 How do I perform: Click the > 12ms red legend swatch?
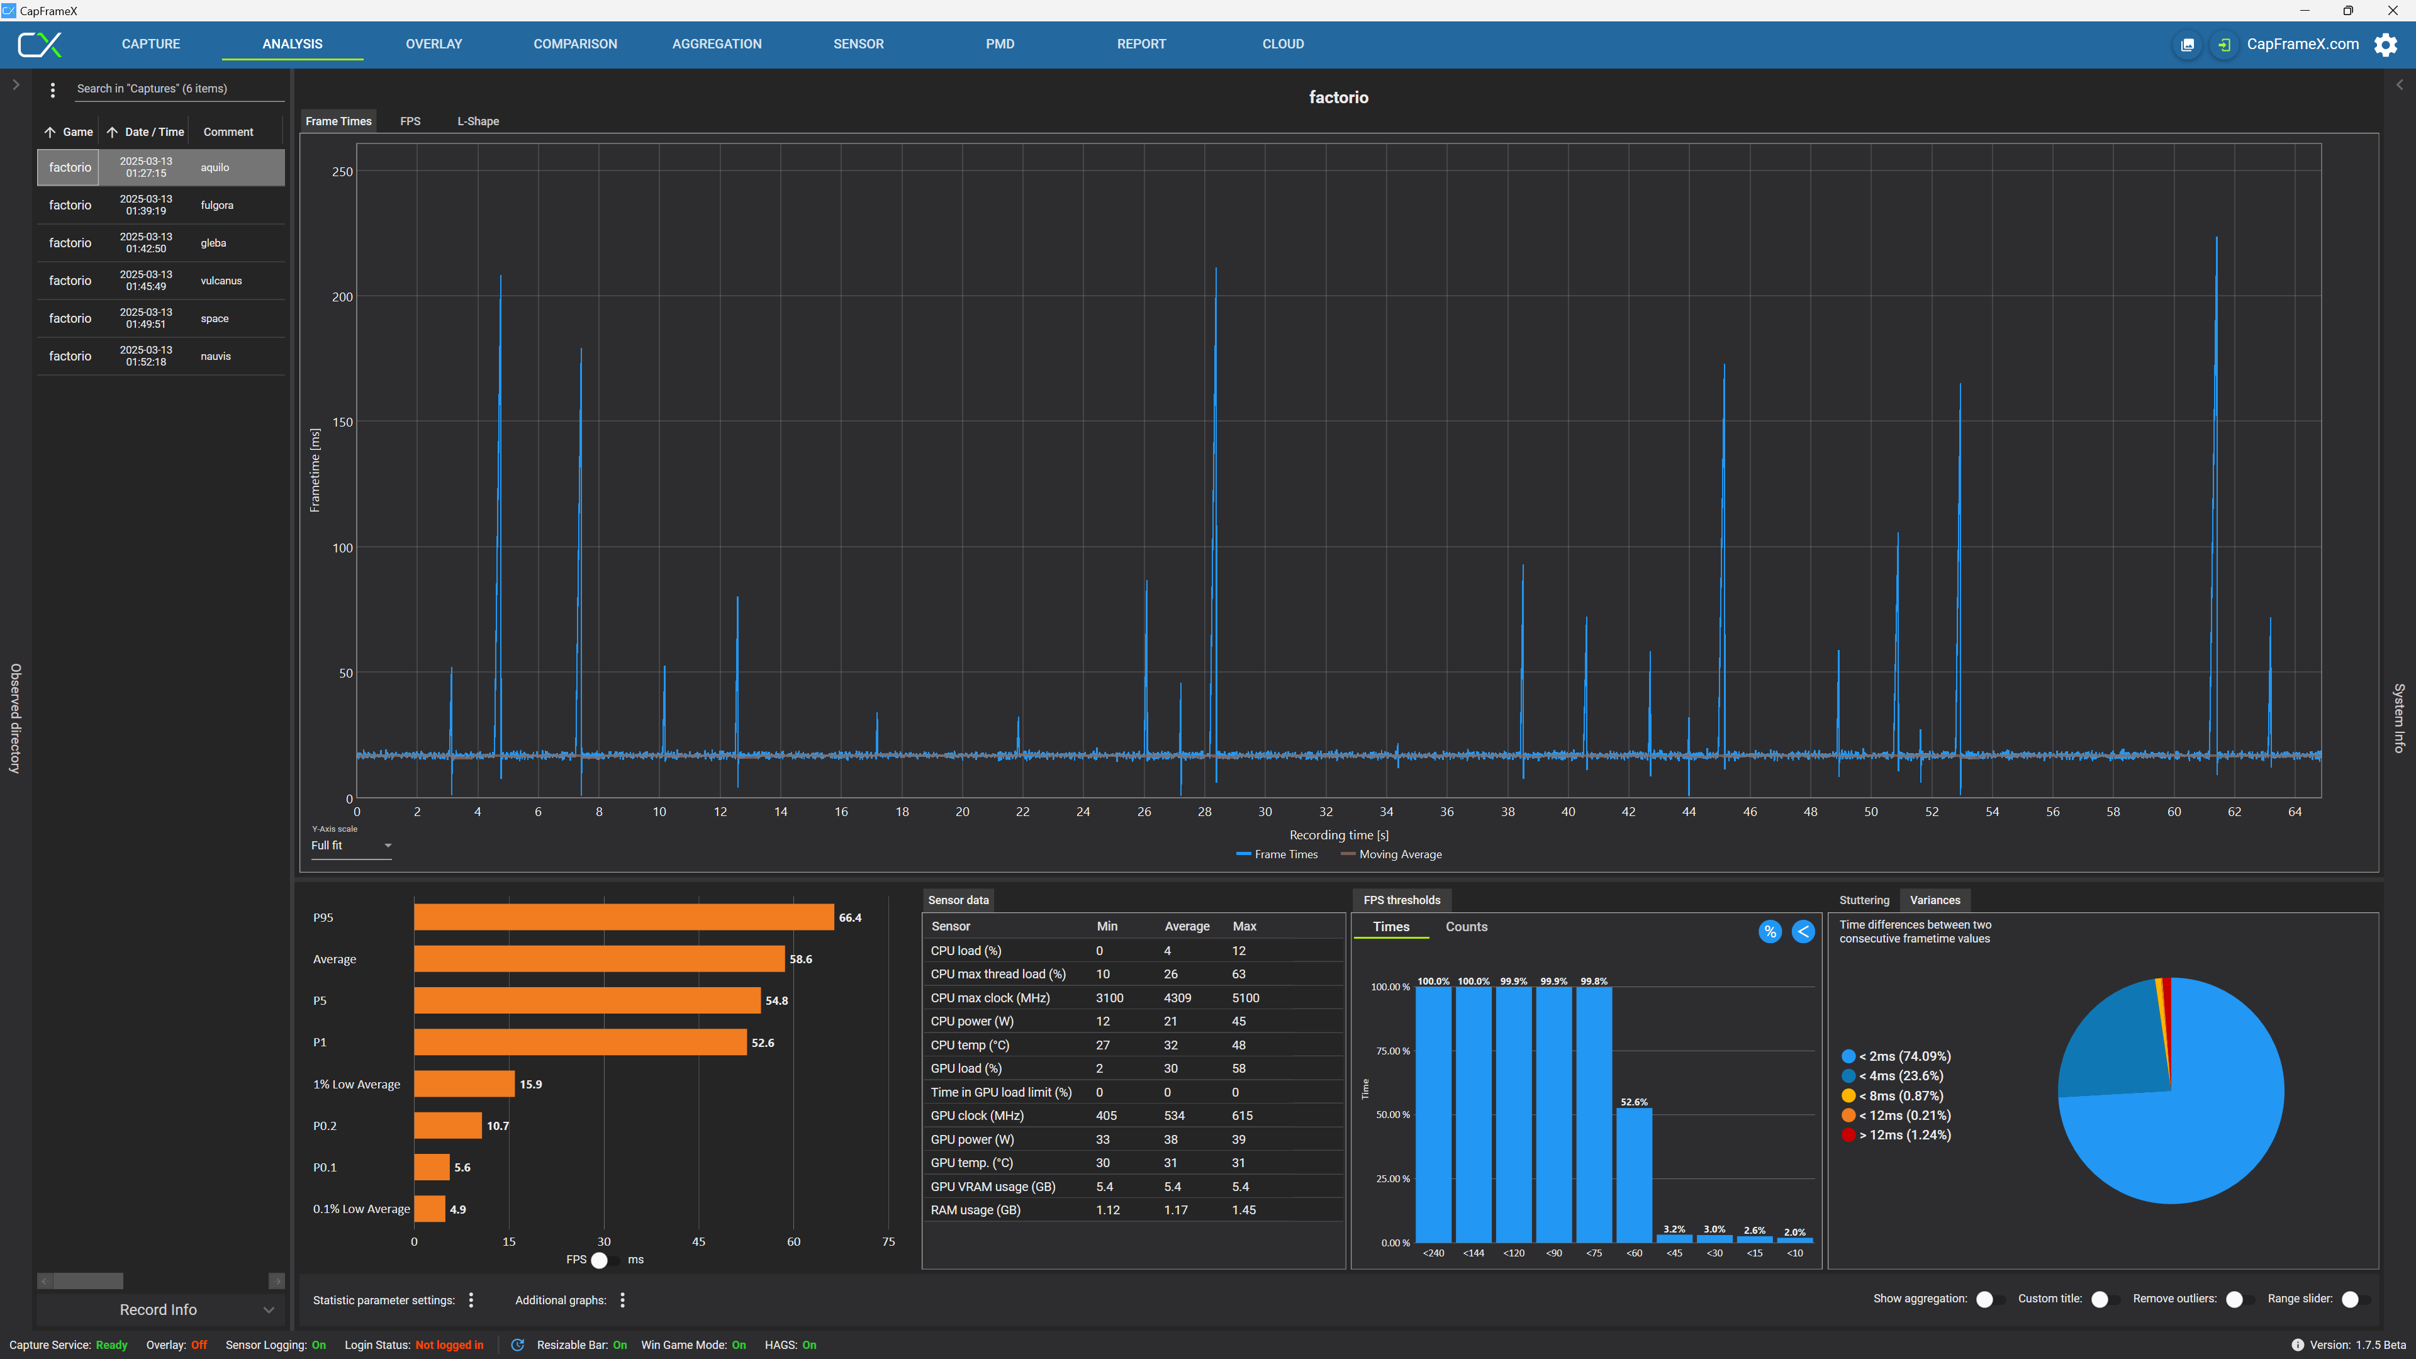tap(1848, 1135)
